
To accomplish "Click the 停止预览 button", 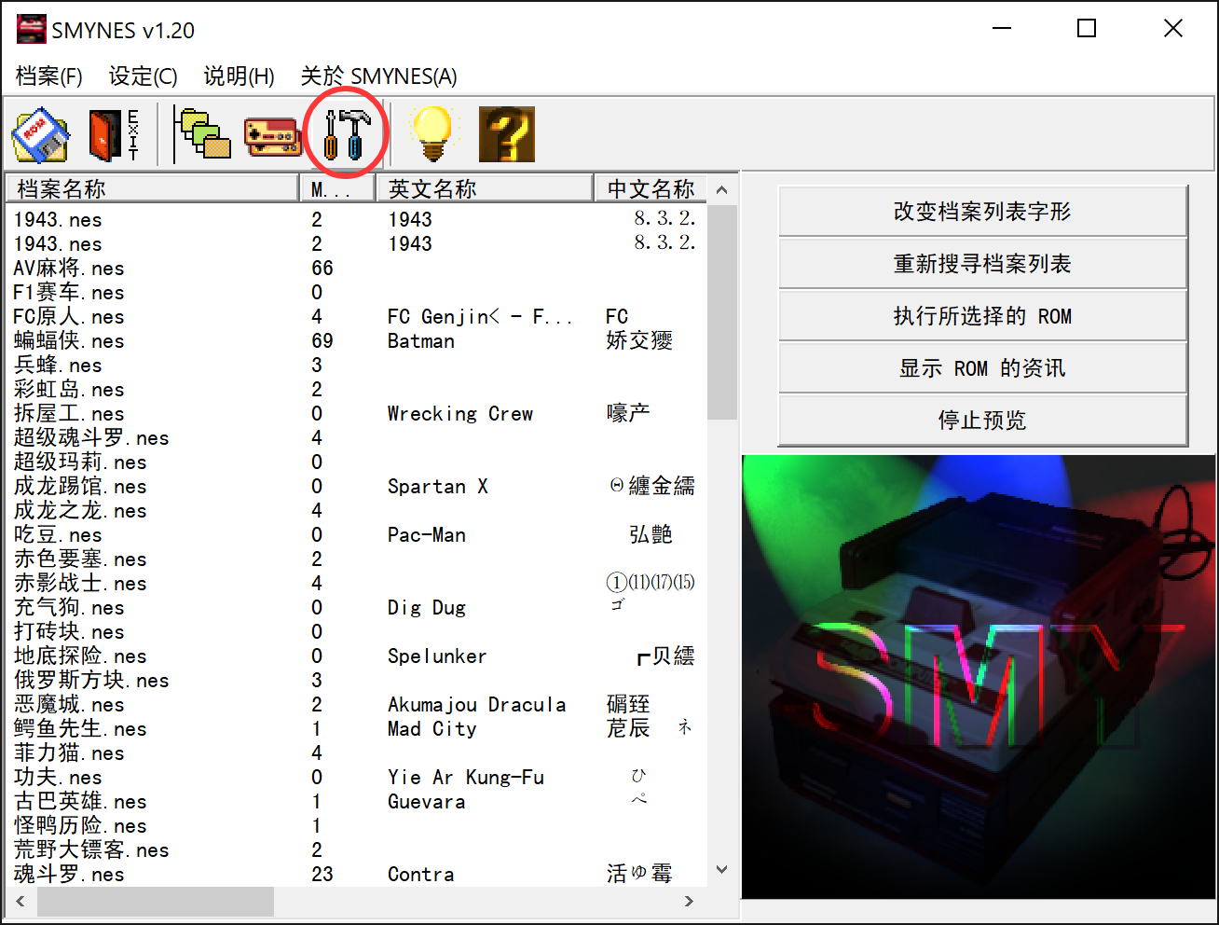I will click(x=982, y=421).
